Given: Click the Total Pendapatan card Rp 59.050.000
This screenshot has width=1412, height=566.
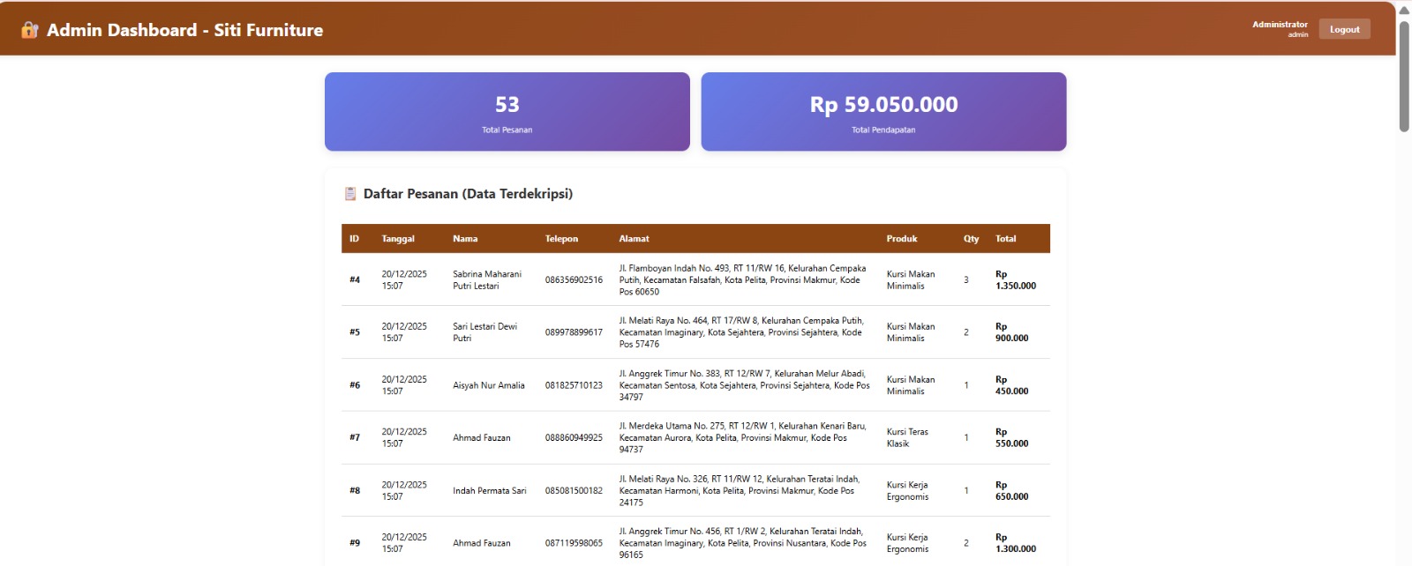Looking at the screenshot, I should (x=883, y=112).
